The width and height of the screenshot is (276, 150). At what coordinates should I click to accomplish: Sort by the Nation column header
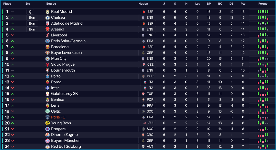143,4
